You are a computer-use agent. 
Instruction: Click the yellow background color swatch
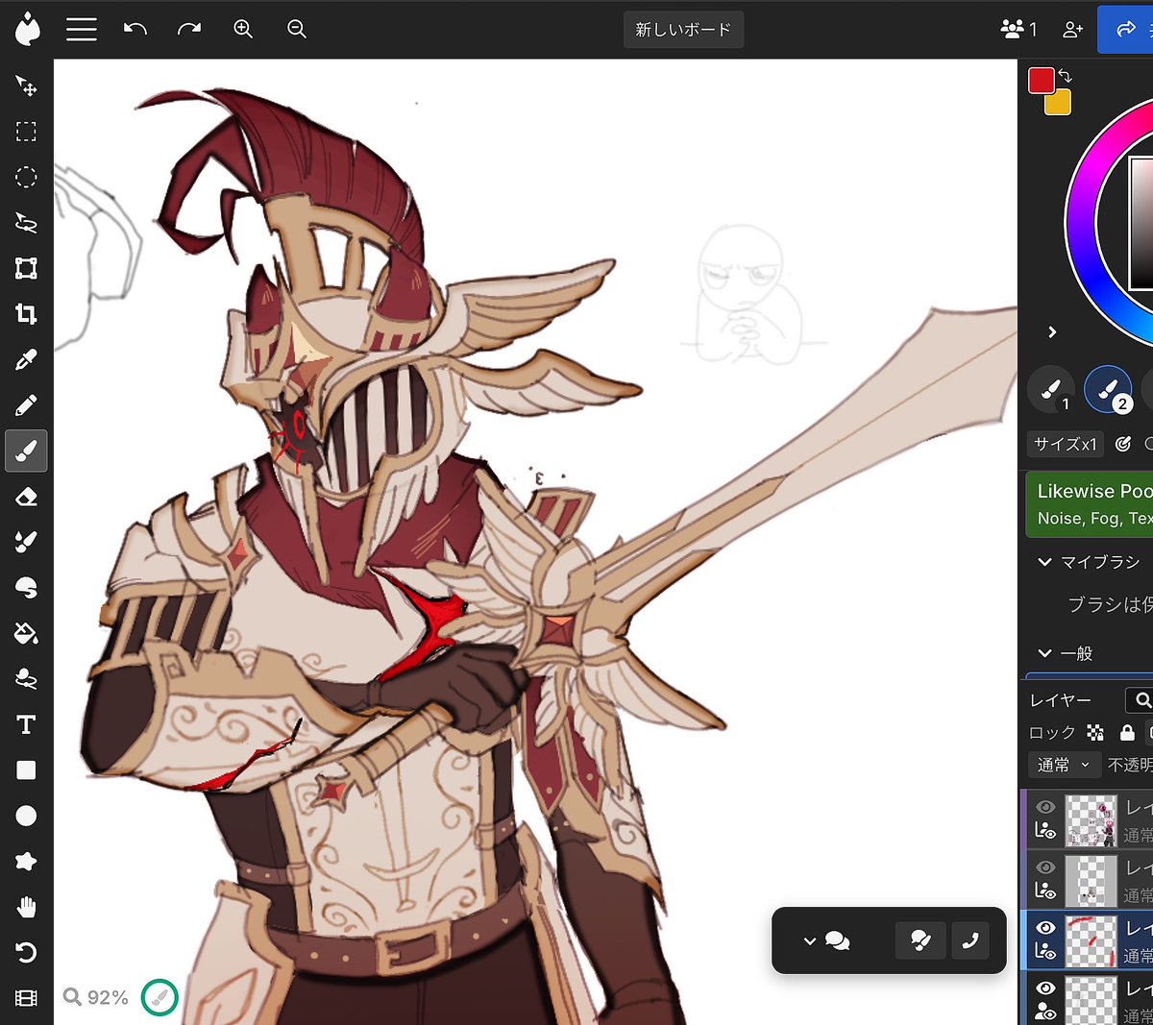click(1058, 102)
